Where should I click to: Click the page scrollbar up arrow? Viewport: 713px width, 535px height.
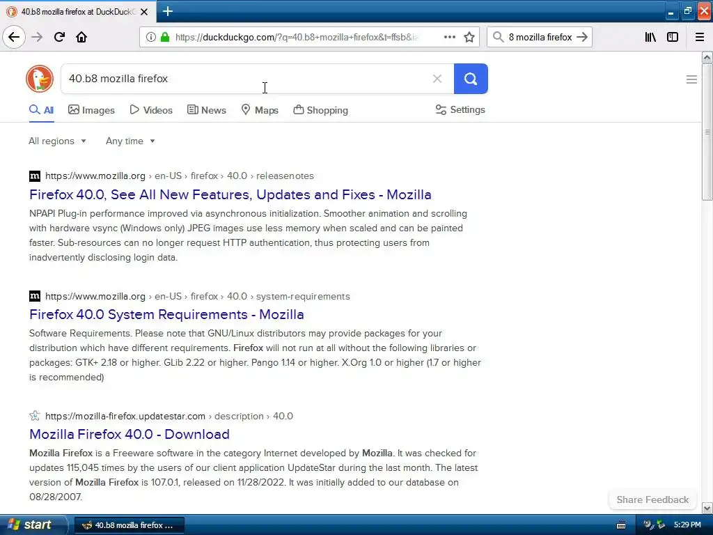[707, 57]
